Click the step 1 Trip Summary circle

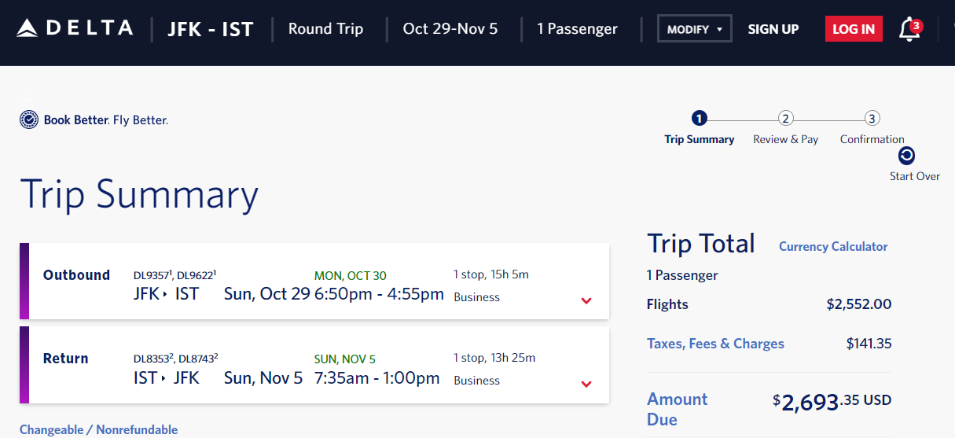coord(700,119)
